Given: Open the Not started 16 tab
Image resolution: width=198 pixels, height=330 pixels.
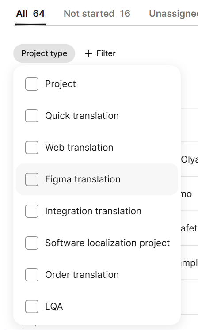Looking at the screenshot, I should click(97, 14).
